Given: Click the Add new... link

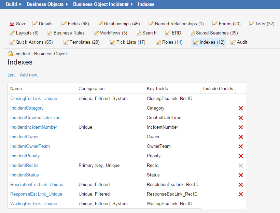Looking at the screenshot, I should click(x=30, y=75).
